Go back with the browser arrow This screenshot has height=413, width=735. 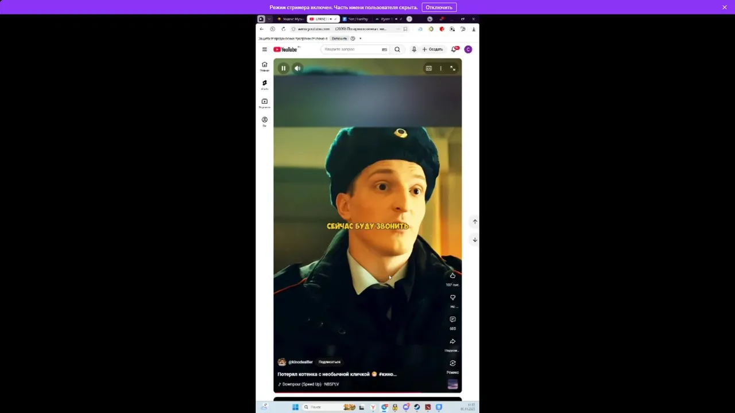point(262,29)
